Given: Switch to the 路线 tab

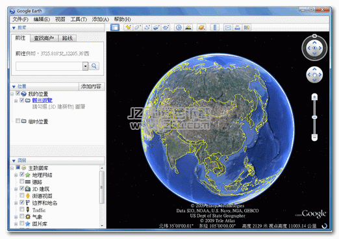Looking at the screenshot, I should 68,38.
